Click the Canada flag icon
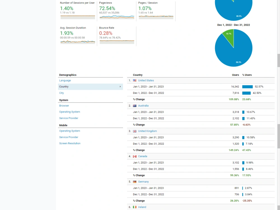 pos(135,157)
